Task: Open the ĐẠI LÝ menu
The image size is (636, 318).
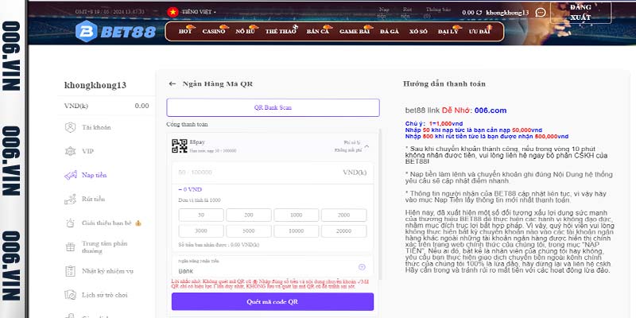Action: [x=448, y=31]
